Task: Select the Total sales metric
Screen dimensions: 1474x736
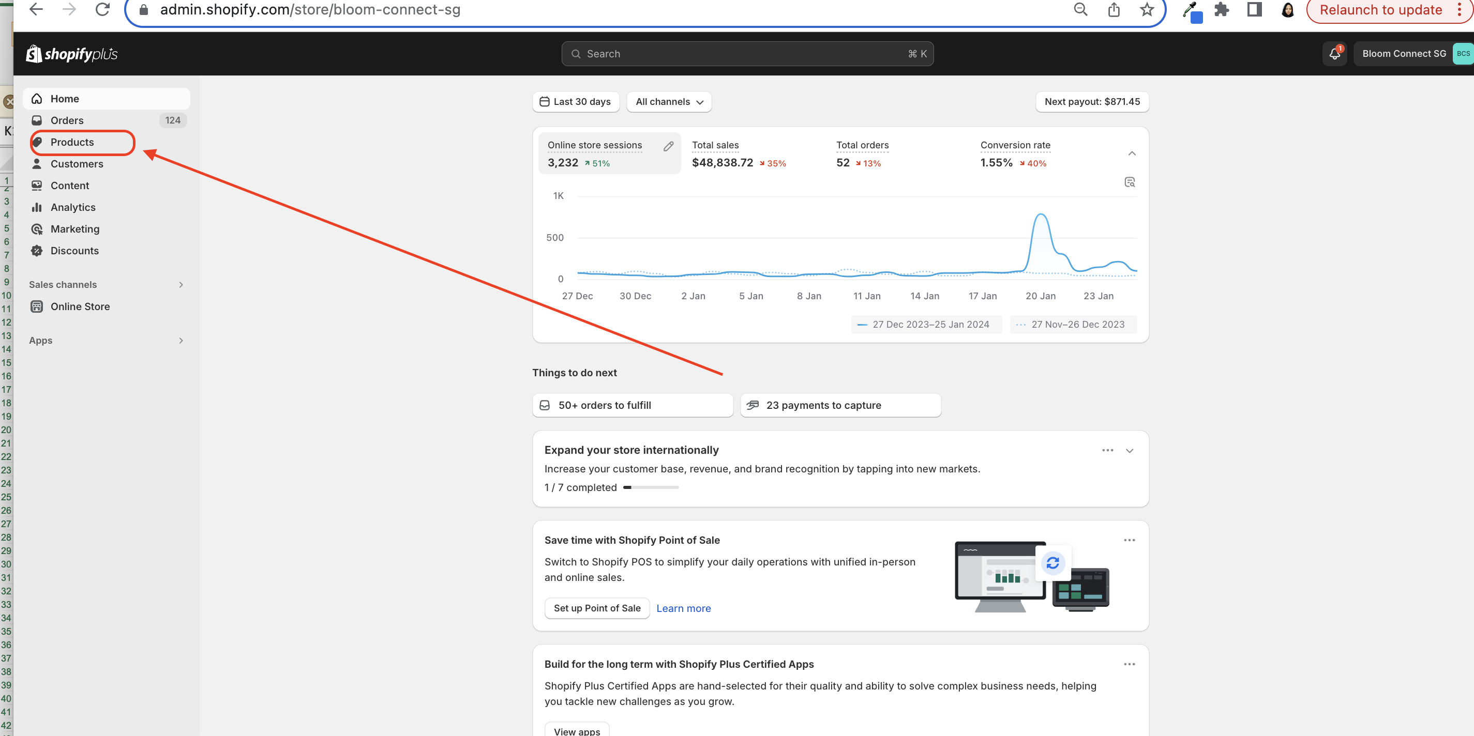Action: [x=738, y=154]
